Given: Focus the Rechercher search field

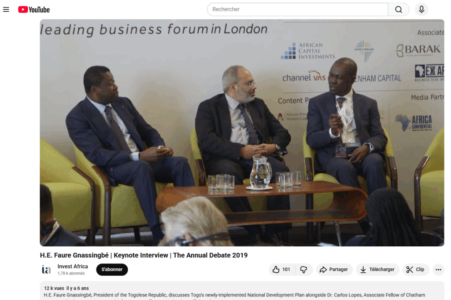Looking at the screenshot, I should [297, 10].
